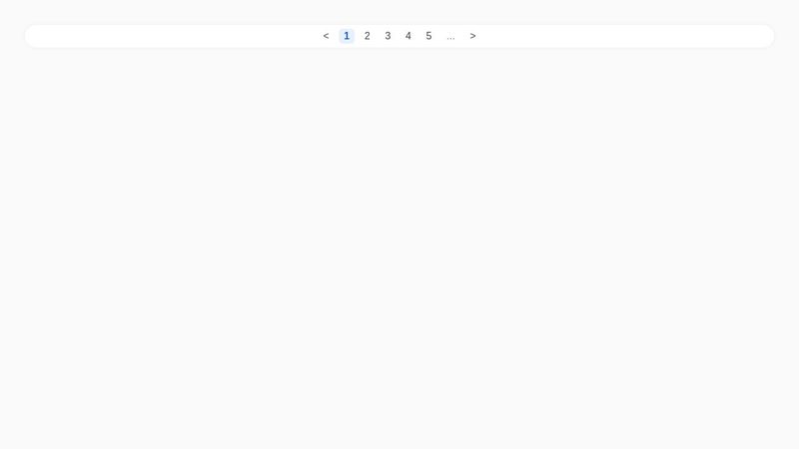Click the next page arrow
799x449 pixels.
coord(472,36)
